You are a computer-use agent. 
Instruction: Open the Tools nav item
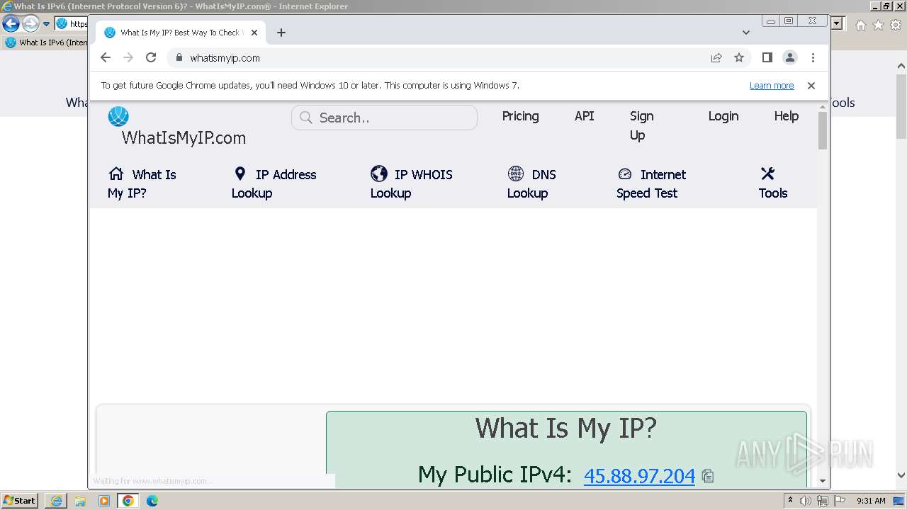tap(772, 183)
